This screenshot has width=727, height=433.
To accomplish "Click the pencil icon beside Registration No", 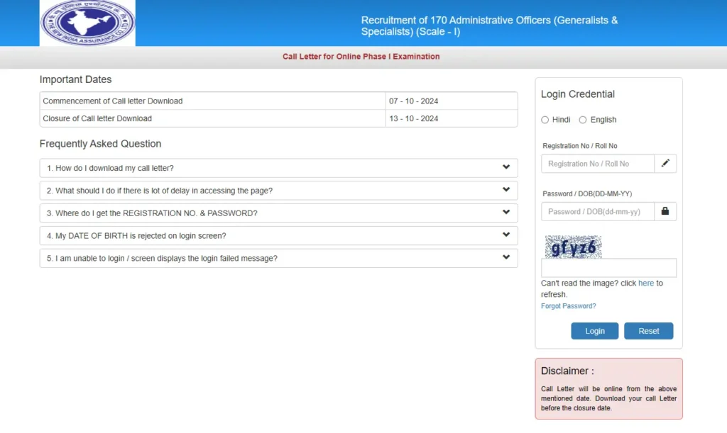I will (x=665, y=164).
